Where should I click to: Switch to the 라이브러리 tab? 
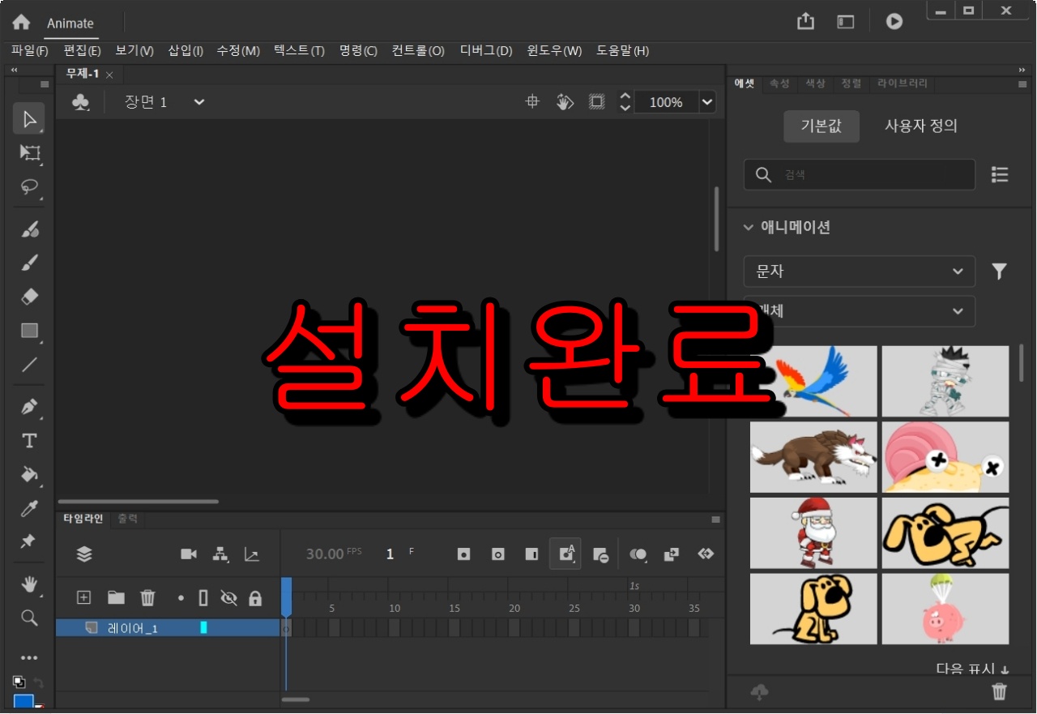902,83
